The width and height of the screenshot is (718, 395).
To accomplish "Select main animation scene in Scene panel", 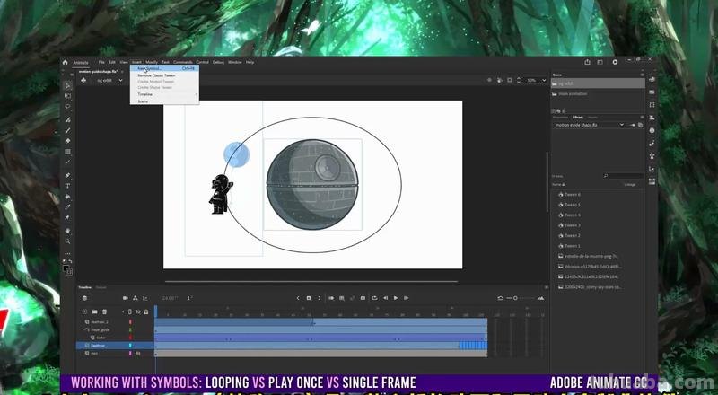I will pyautogui.click(x=598, y=94).
